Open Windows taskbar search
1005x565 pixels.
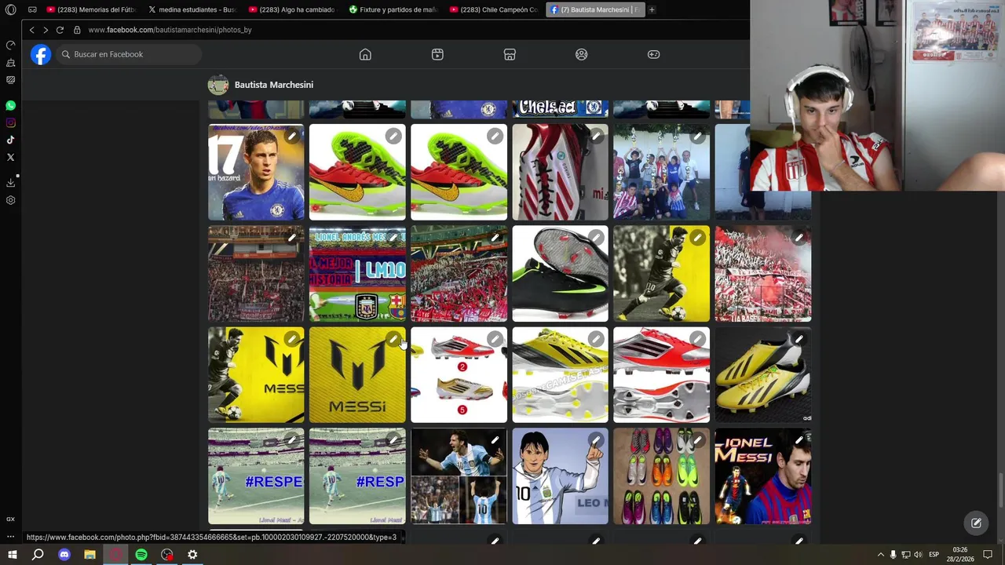pos(38,555)
